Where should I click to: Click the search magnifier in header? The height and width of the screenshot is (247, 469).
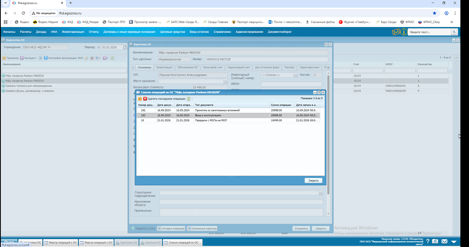454,32
